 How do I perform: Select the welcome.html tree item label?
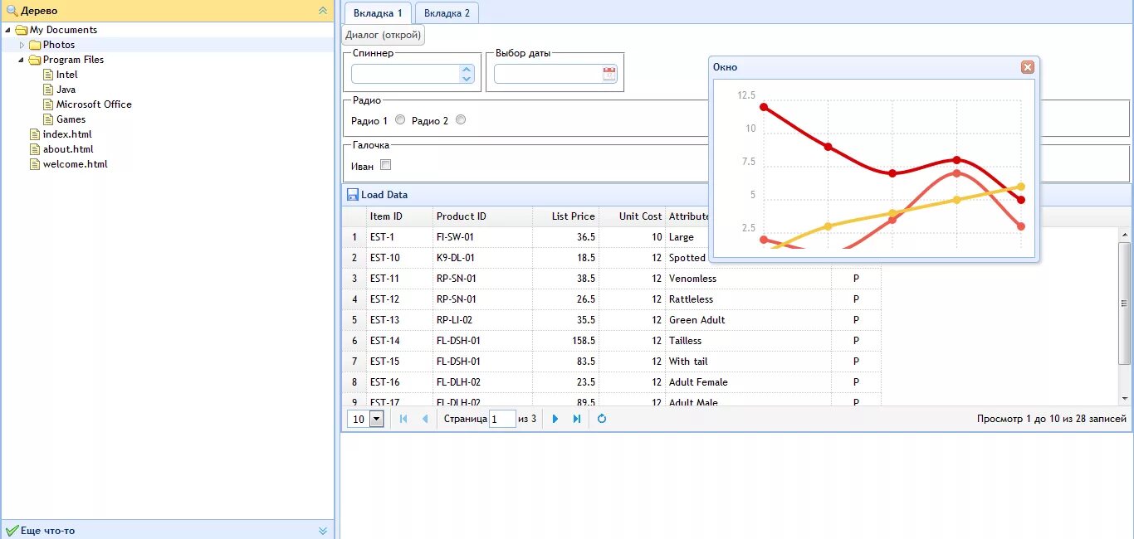76,164
